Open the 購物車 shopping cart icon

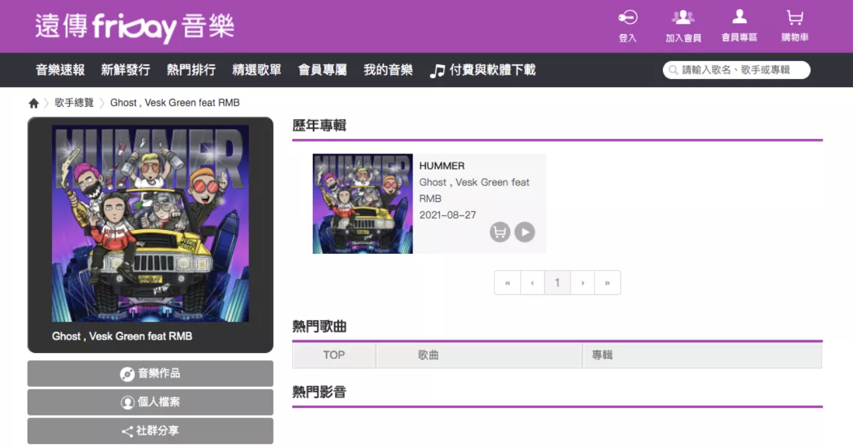[795, 18]
